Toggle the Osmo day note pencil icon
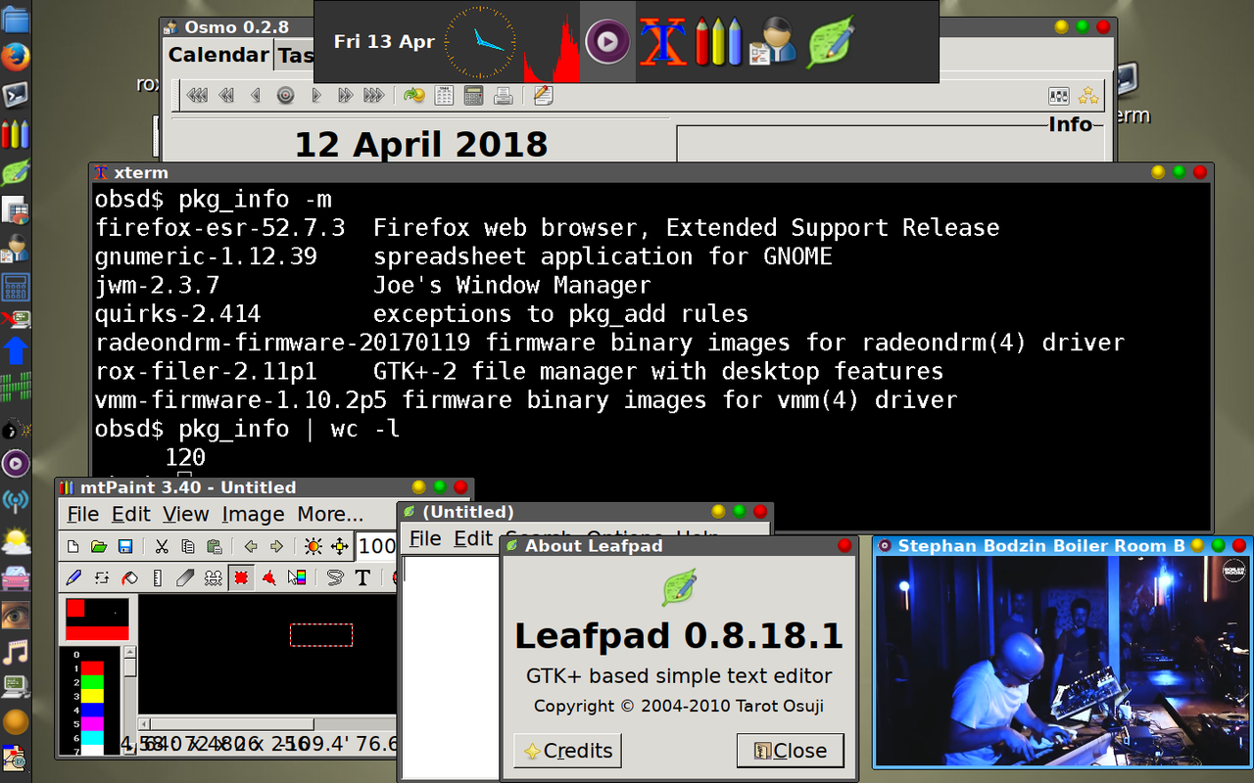This screenshot has height=783, width=1254. pos(543,95)
